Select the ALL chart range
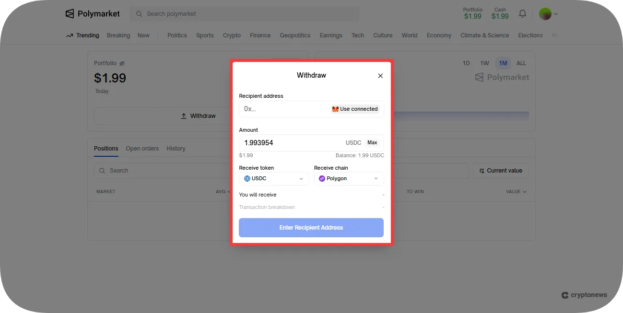Screen dimensions: 623x313 click(x=521, y=63)
